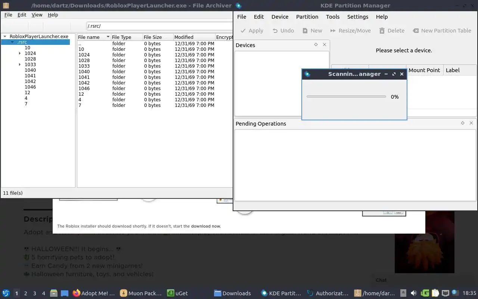Open Help menu in File Archiver

click(x=53, y=15)
